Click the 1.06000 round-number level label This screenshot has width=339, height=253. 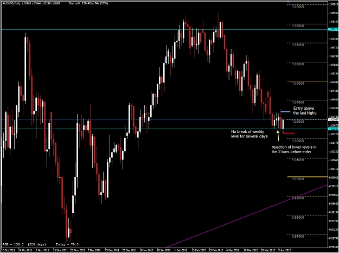pos(298,64)
